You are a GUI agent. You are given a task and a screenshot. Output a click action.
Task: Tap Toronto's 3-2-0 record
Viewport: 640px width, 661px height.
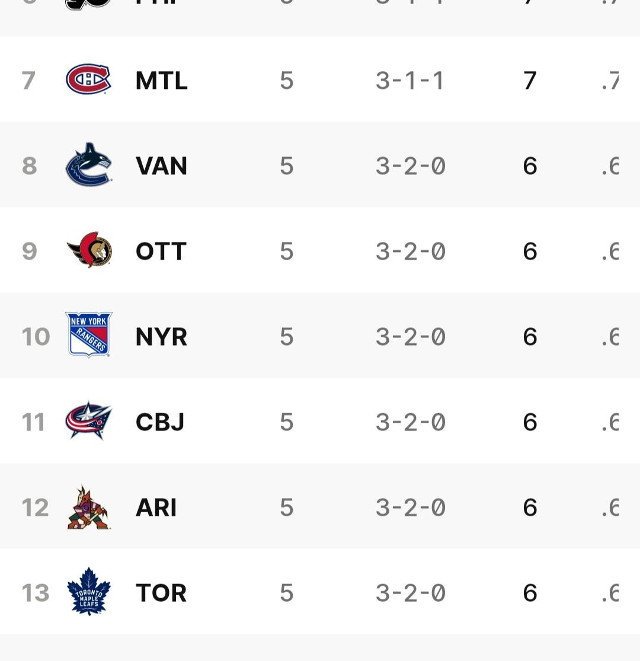tap(409, 593)
